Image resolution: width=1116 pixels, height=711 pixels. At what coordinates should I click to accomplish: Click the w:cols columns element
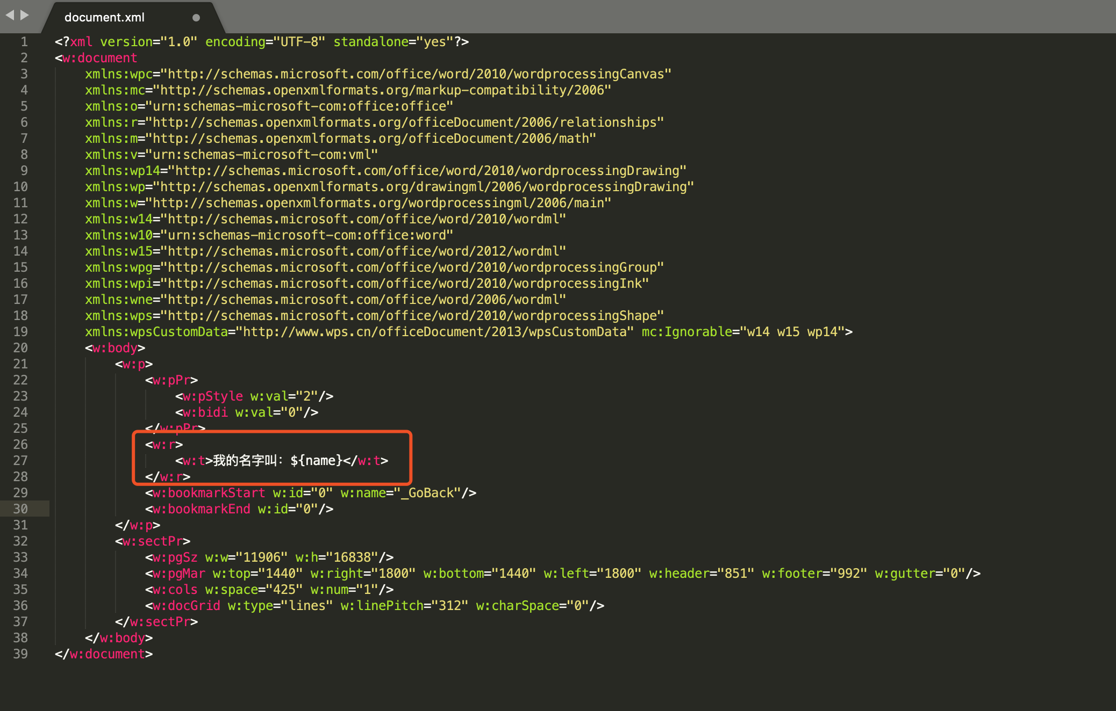[269, 589]
